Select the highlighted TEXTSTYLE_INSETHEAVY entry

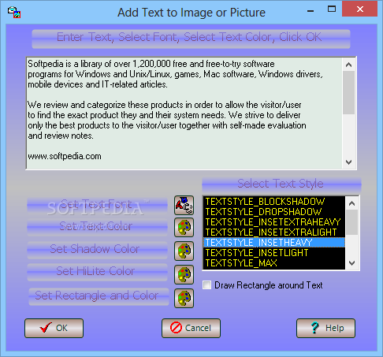pyautogui.click(x=274, y=243)
